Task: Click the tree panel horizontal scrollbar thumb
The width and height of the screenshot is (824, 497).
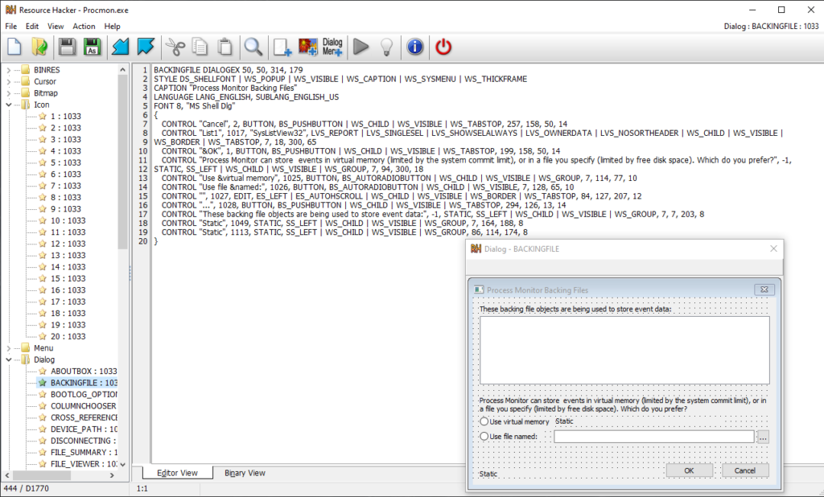Action: (x=40, y=475)
